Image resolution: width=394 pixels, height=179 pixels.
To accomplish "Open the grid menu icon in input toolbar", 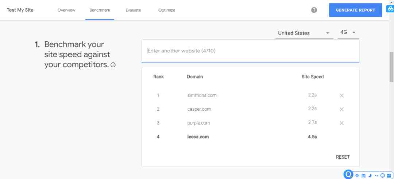I will click(x=389, y=175).
